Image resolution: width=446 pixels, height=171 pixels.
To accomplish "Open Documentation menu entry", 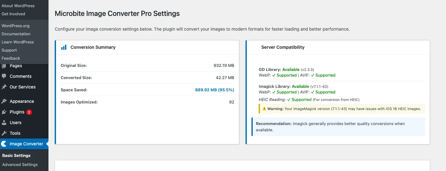I will pos(16,34).
